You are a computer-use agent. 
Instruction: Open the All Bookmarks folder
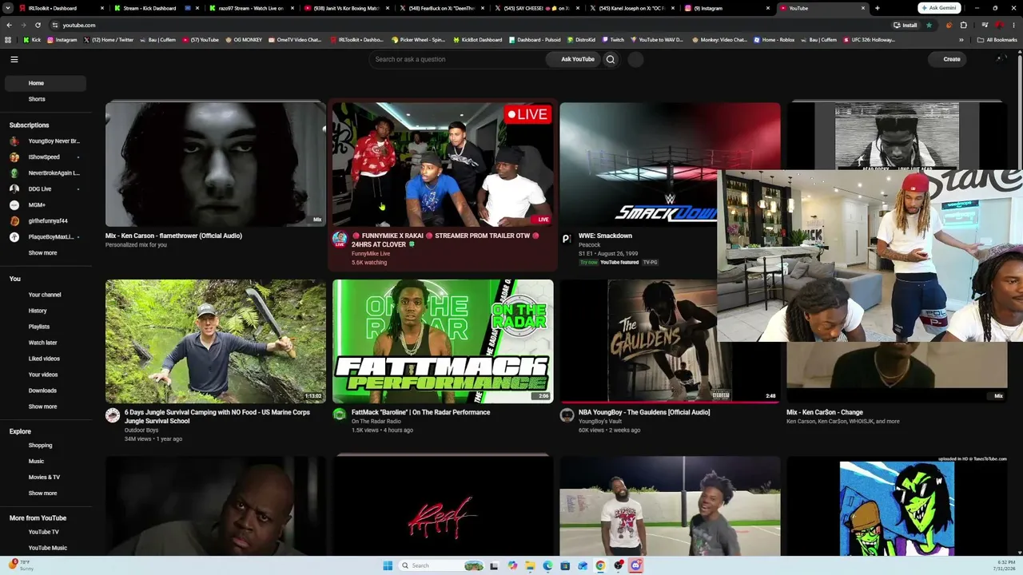tap(997, 39)
